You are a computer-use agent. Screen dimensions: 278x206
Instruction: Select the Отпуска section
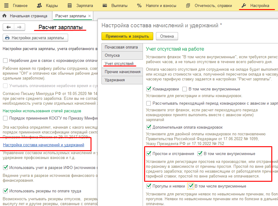coord(122,56)
